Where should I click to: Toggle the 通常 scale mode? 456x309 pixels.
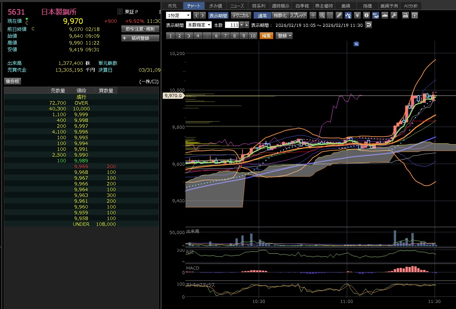[x=262, y=16]
